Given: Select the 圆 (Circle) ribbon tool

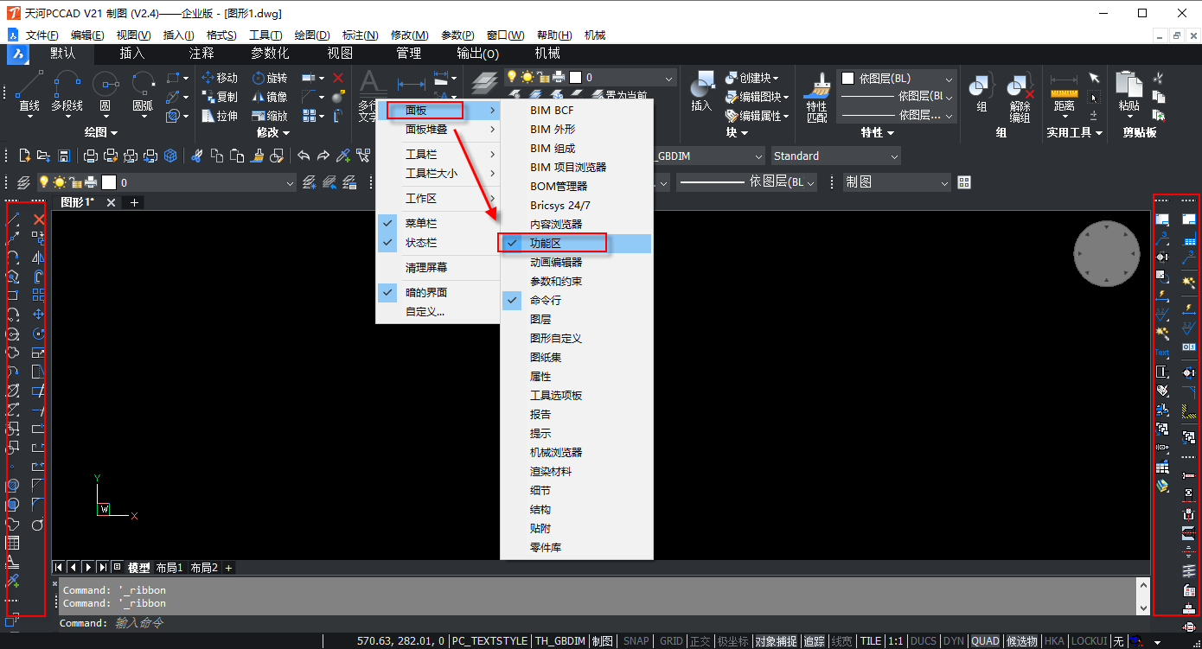Looking at the screenshot, I should click(105, 93).
